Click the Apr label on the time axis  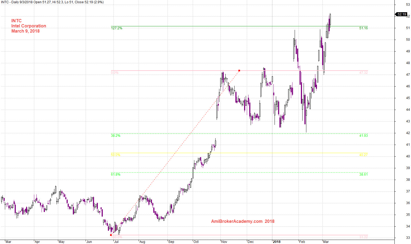click(x=37, y=242)
